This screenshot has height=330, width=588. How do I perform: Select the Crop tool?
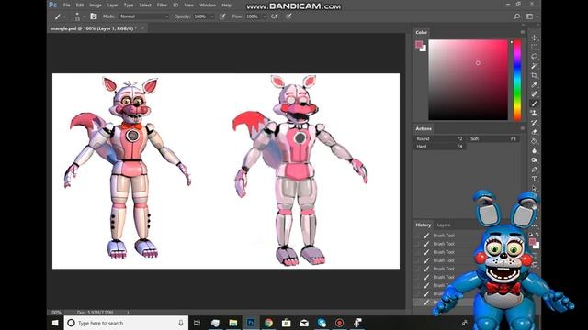click(534, 75)
